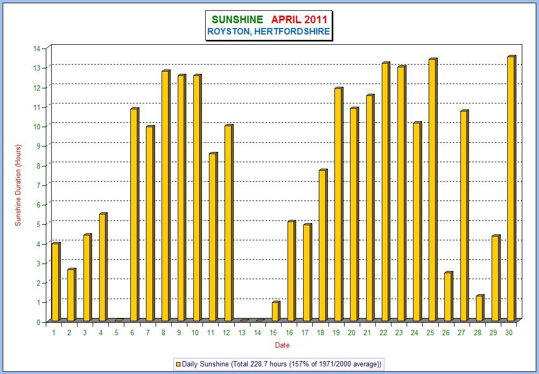Select the bar for date 23

[402, 193]
